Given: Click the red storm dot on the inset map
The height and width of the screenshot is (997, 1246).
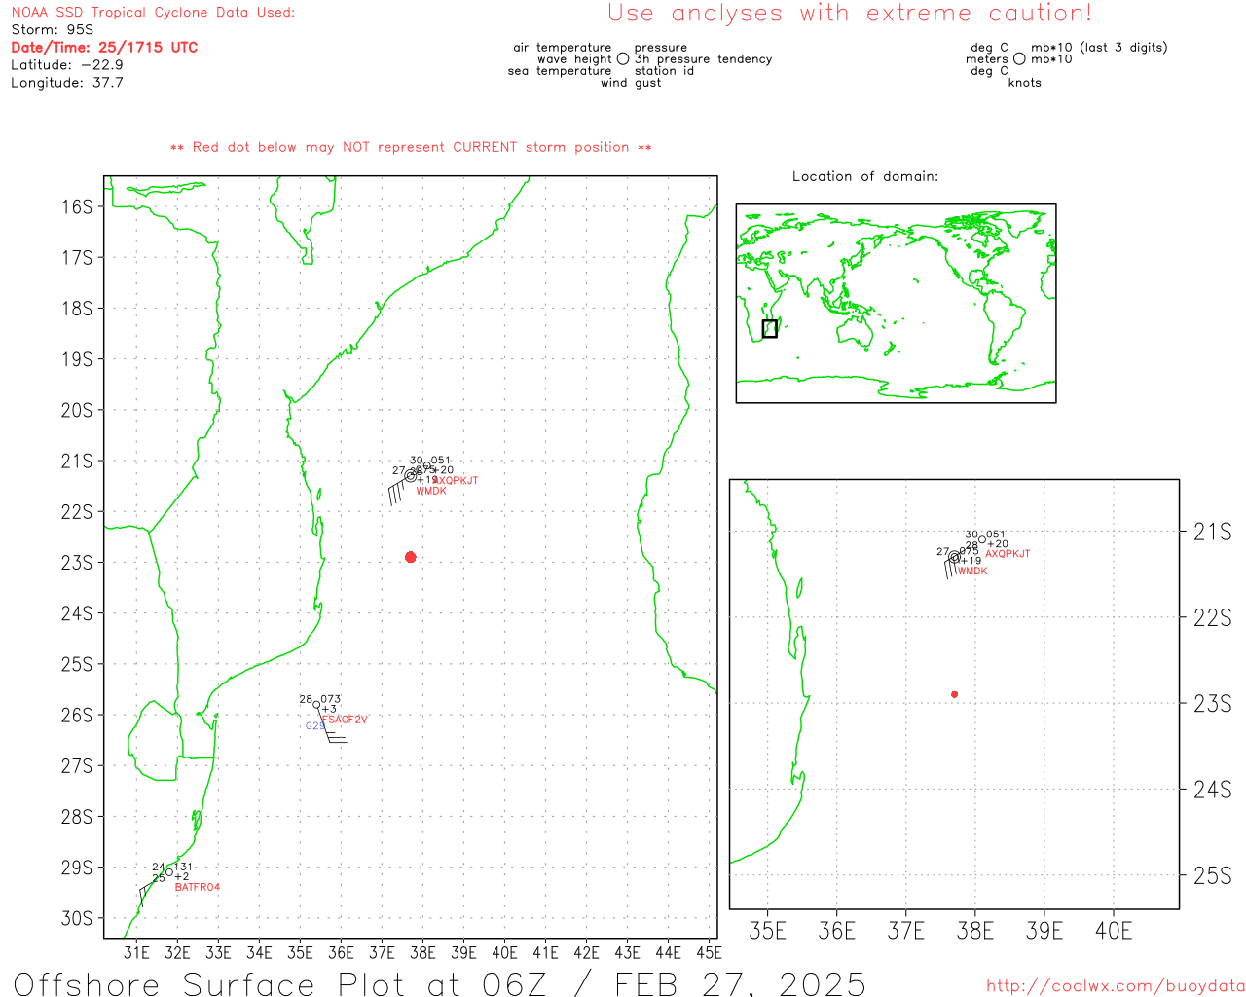Looking at the screenshot, I should 954,694.
